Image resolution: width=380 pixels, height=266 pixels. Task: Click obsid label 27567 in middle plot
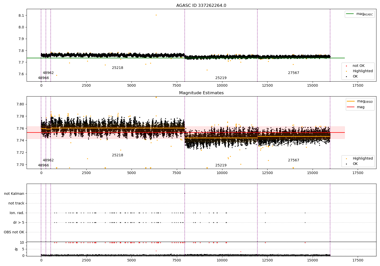click(294, 160)
